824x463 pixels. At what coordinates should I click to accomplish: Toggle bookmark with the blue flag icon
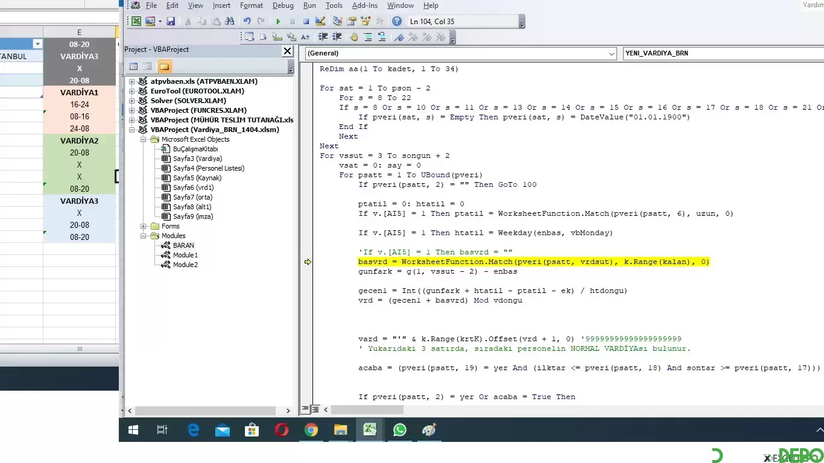coord(399,37)
